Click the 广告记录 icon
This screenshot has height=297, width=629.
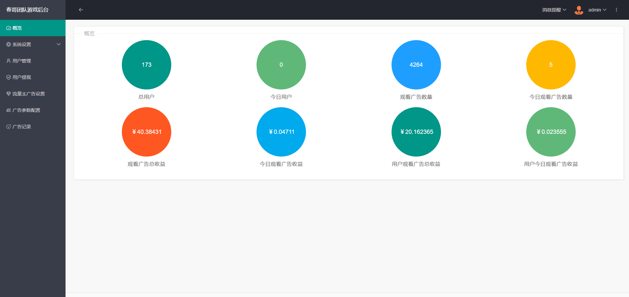pyautogui.click(x=9, y=127)
